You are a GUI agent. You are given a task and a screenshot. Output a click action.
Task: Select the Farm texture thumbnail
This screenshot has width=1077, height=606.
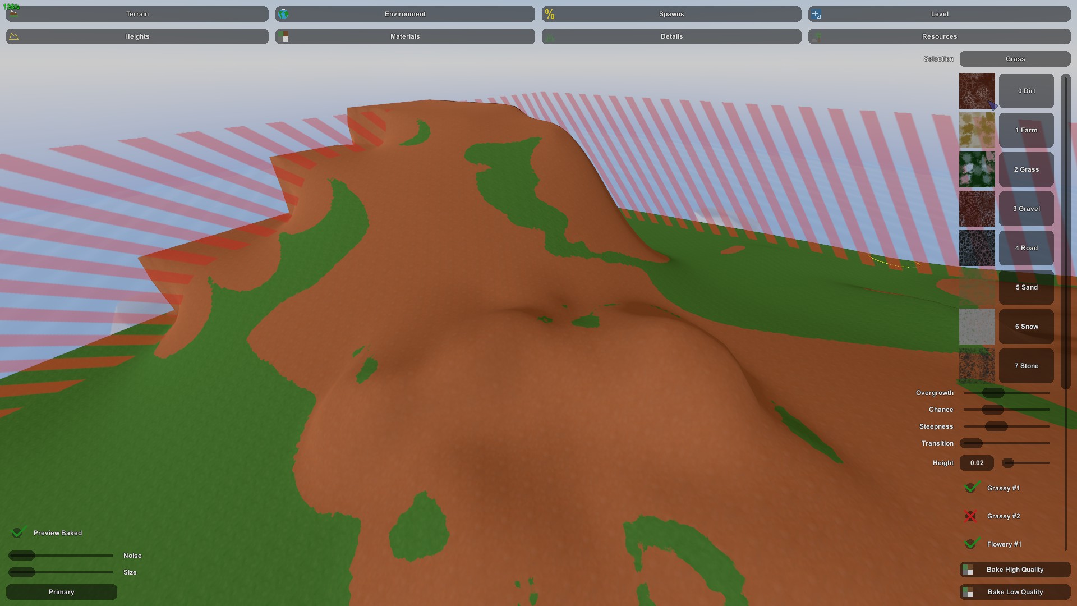pos(977,130)
